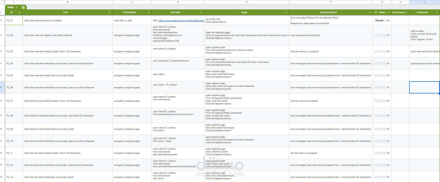Image resolution: width=440 pixels, height=182 pixels.
Task: Open the status dropdown chip for TC_12
Action: (x=382, y=165)
